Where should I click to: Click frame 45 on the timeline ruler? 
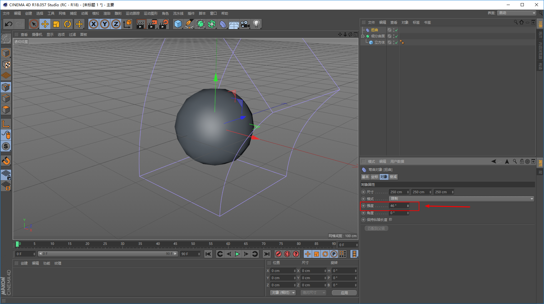[175, 244]
